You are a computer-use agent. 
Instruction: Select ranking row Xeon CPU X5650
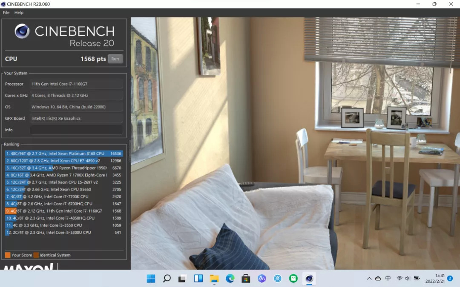point(63,190)
